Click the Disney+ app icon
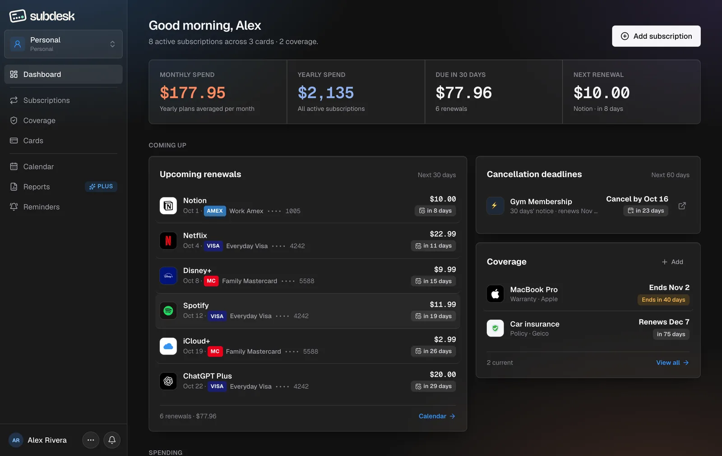722x456 pixels. click(x=168, y=276)
